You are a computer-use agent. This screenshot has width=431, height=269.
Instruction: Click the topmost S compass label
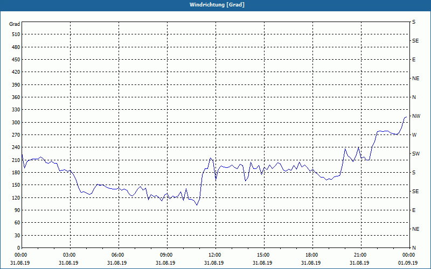414,22
